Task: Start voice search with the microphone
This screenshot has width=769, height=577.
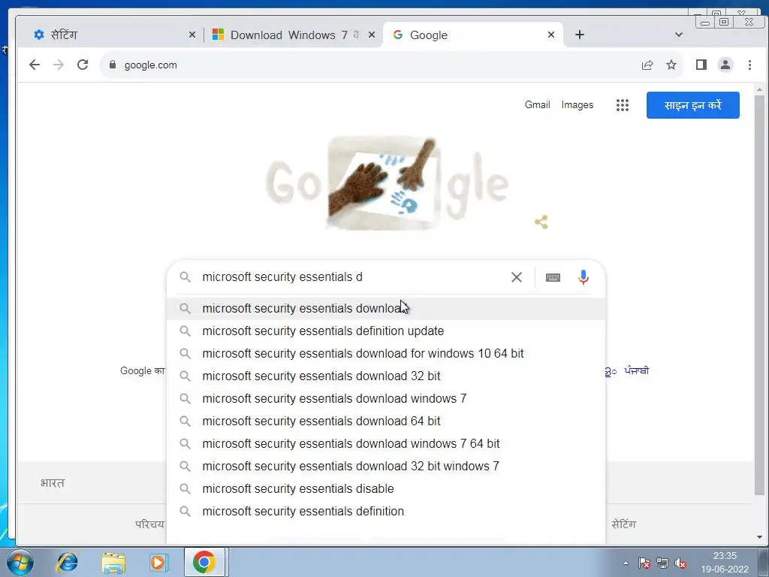Action: [583, 277]
